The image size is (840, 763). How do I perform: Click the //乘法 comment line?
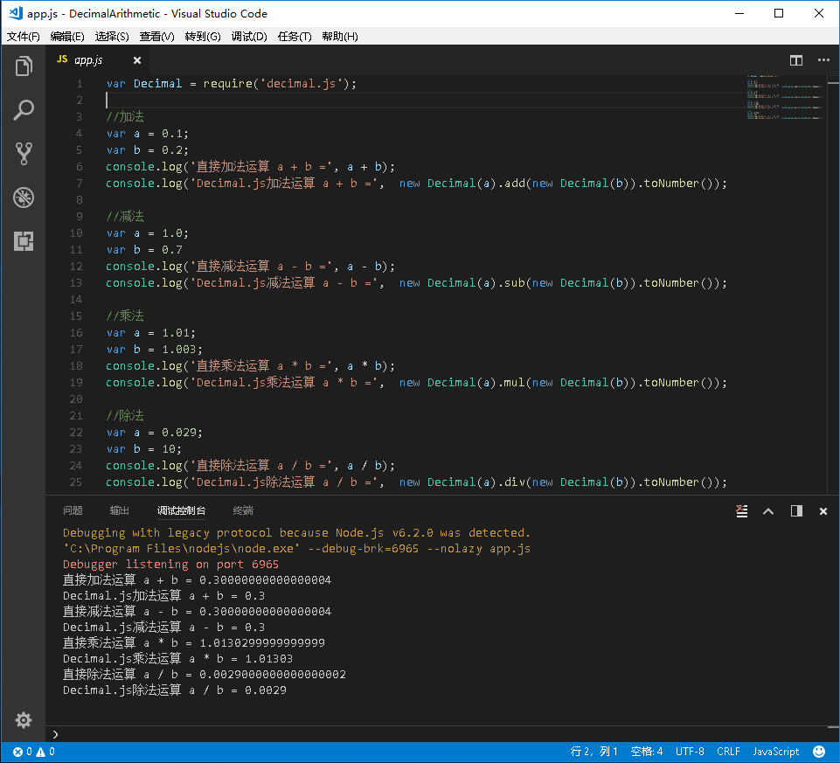pos(125,316)
